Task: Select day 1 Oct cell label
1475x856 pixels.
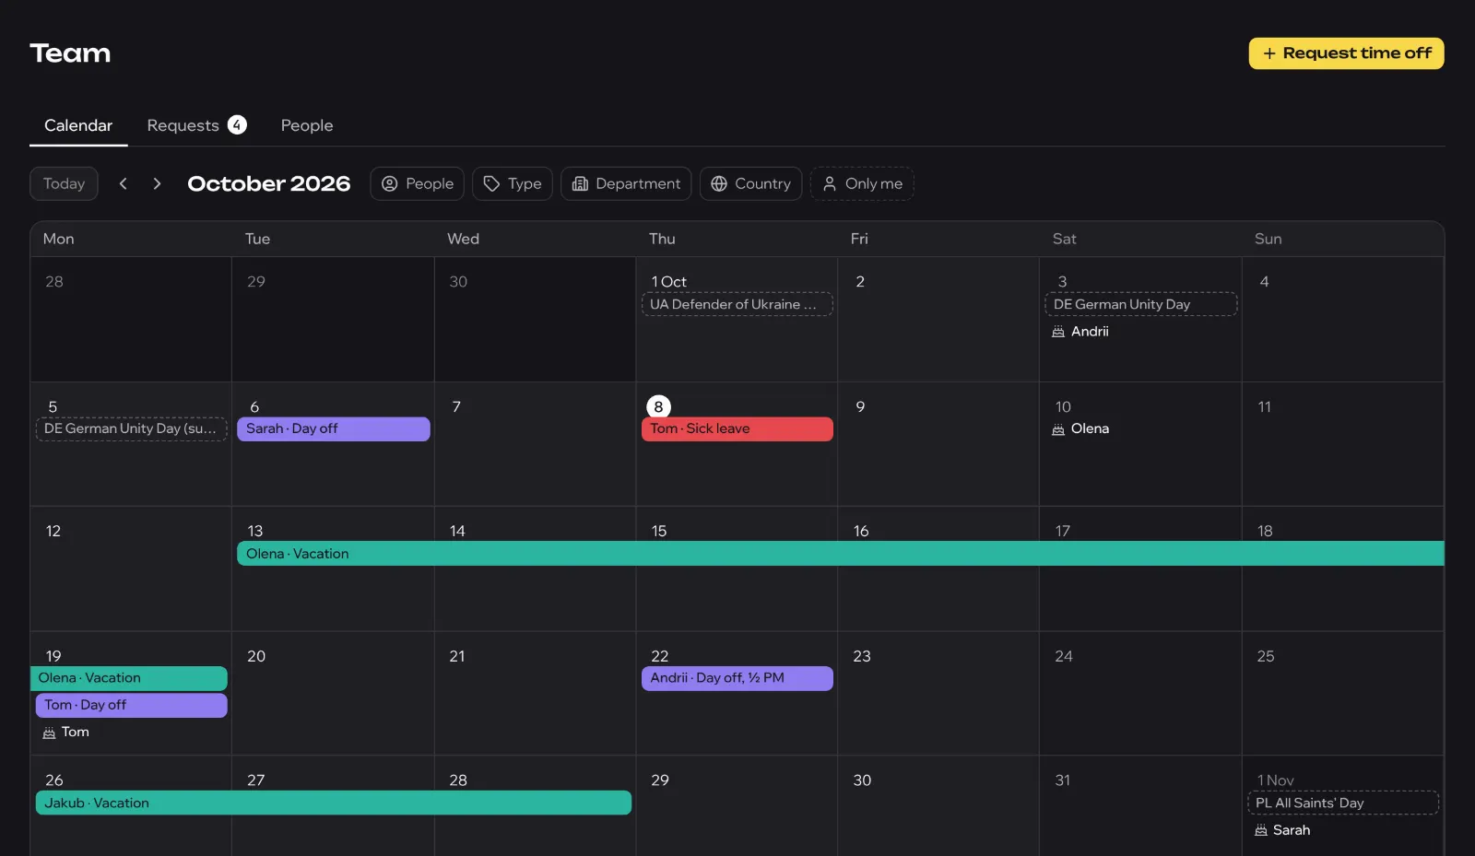Action: click(x=668, y=282)
